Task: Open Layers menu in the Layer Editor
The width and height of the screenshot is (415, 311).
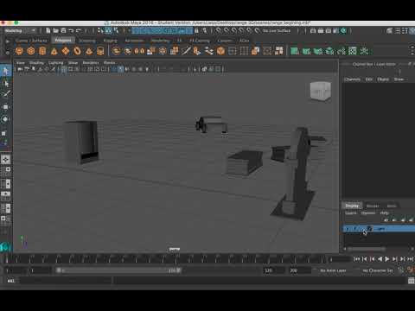Action: coord(351,213)
